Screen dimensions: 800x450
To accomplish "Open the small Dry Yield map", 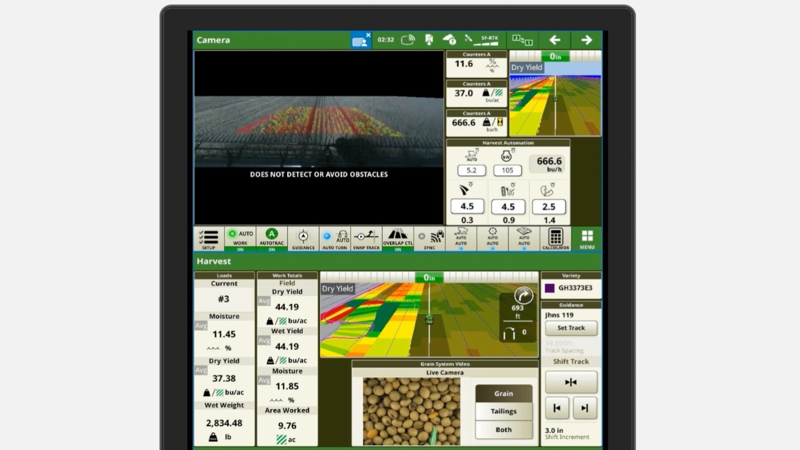I will coord(555,99).
